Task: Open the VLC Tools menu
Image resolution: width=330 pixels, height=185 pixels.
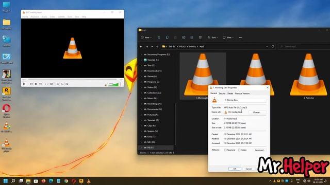Action: pos(70,16)
